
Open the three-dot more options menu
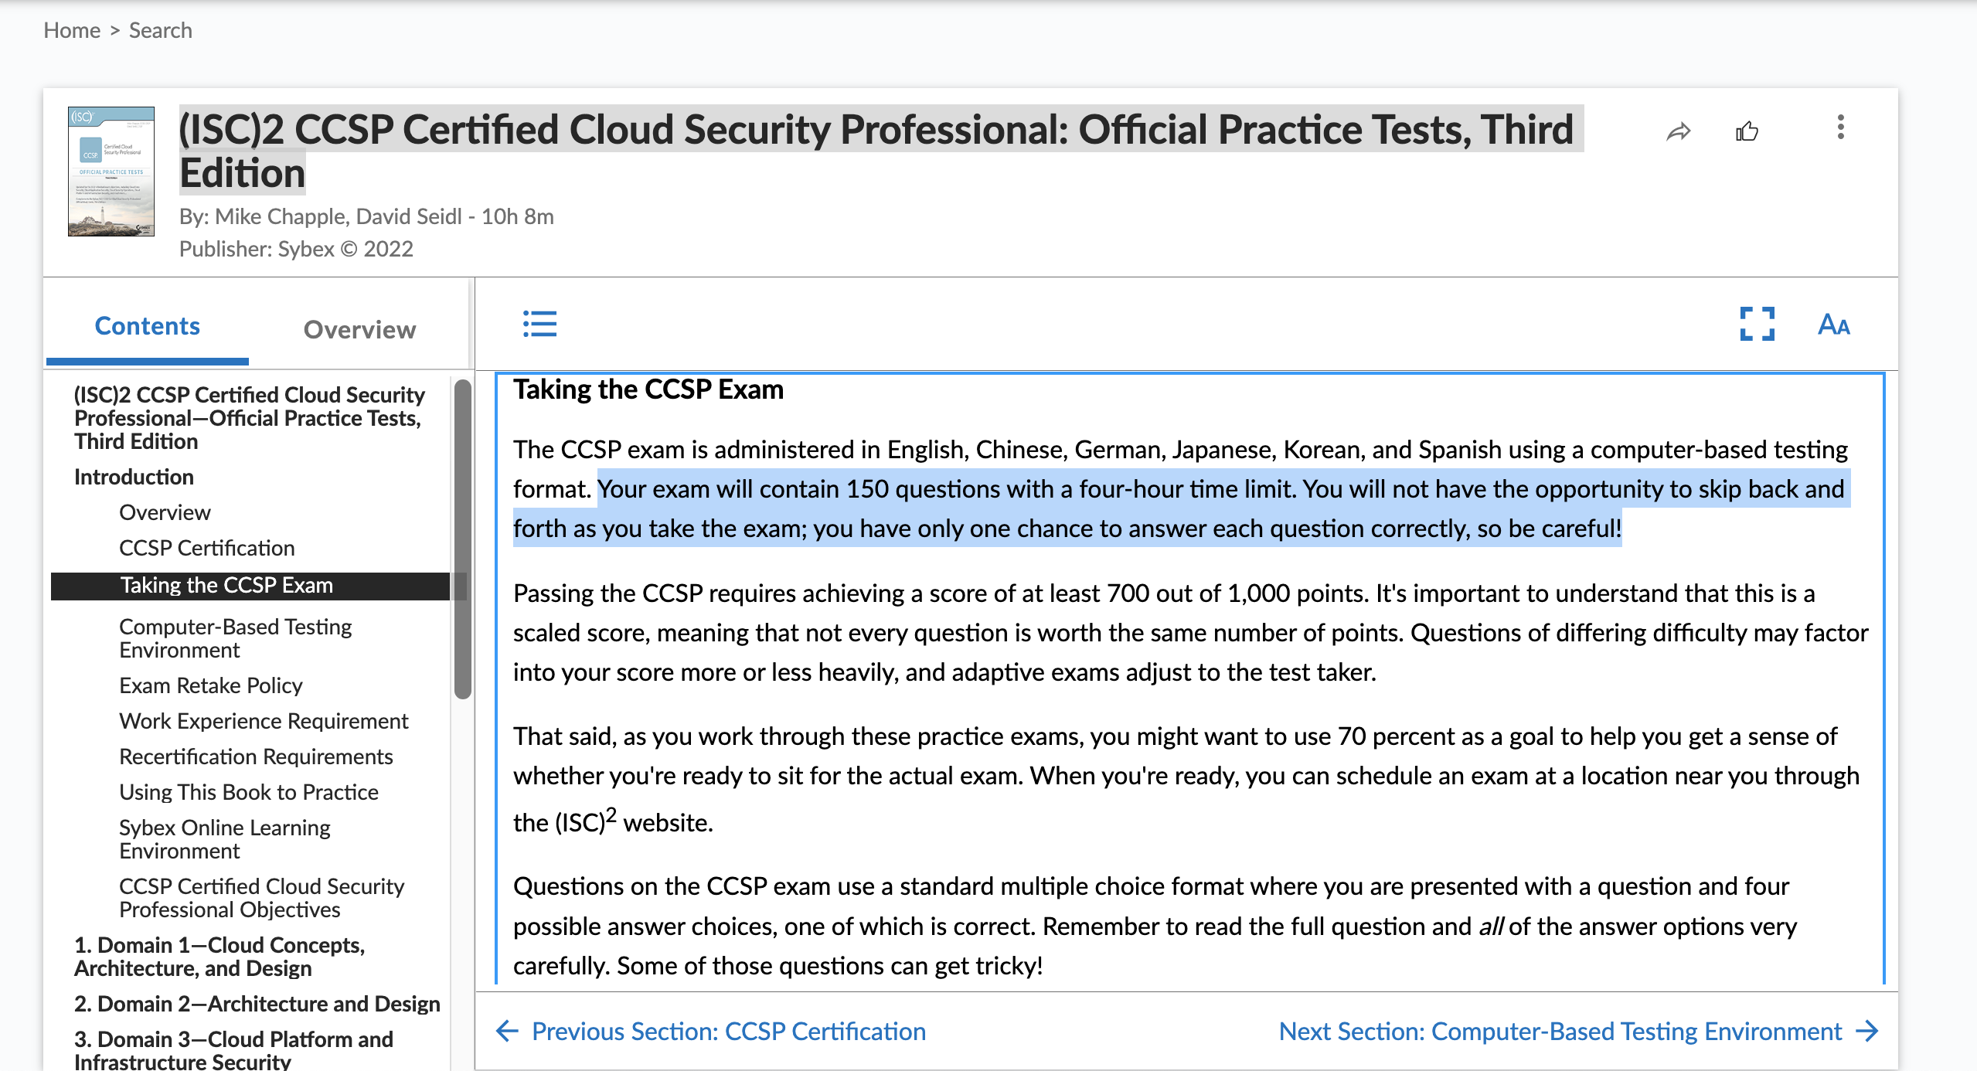(1840, 127)
